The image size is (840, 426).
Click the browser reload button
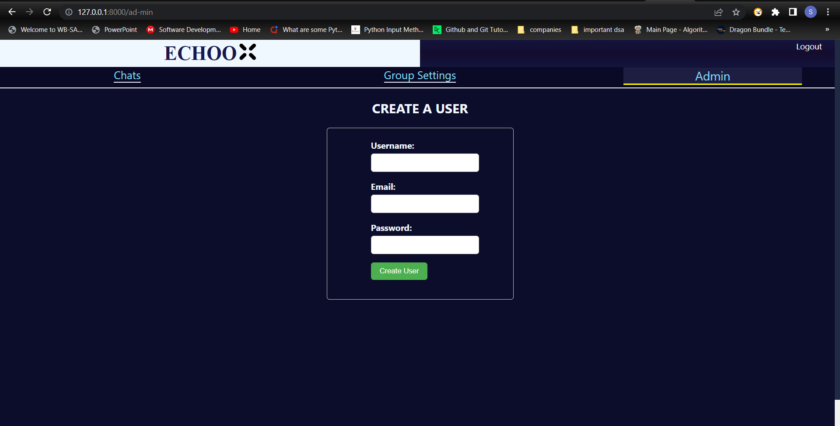tap(47, 12)
